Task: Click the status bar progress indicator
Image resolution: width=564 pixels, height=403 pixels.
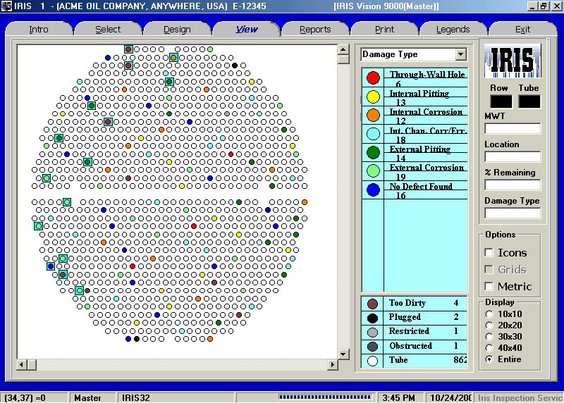Action: coord(325,397)
